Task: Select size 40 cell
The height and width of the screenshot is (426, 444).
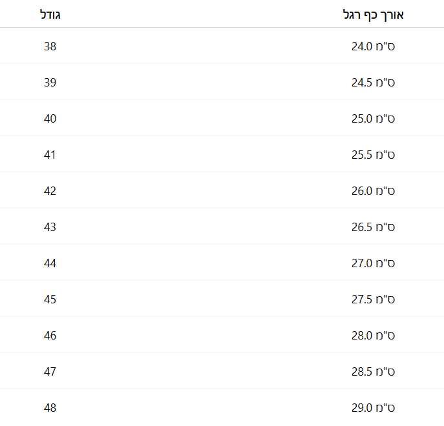Action: click(50, 119)
